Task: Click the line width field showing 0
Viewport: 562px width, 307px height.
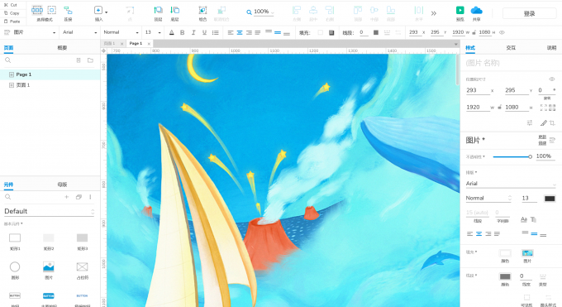Action: pos(363,32)
